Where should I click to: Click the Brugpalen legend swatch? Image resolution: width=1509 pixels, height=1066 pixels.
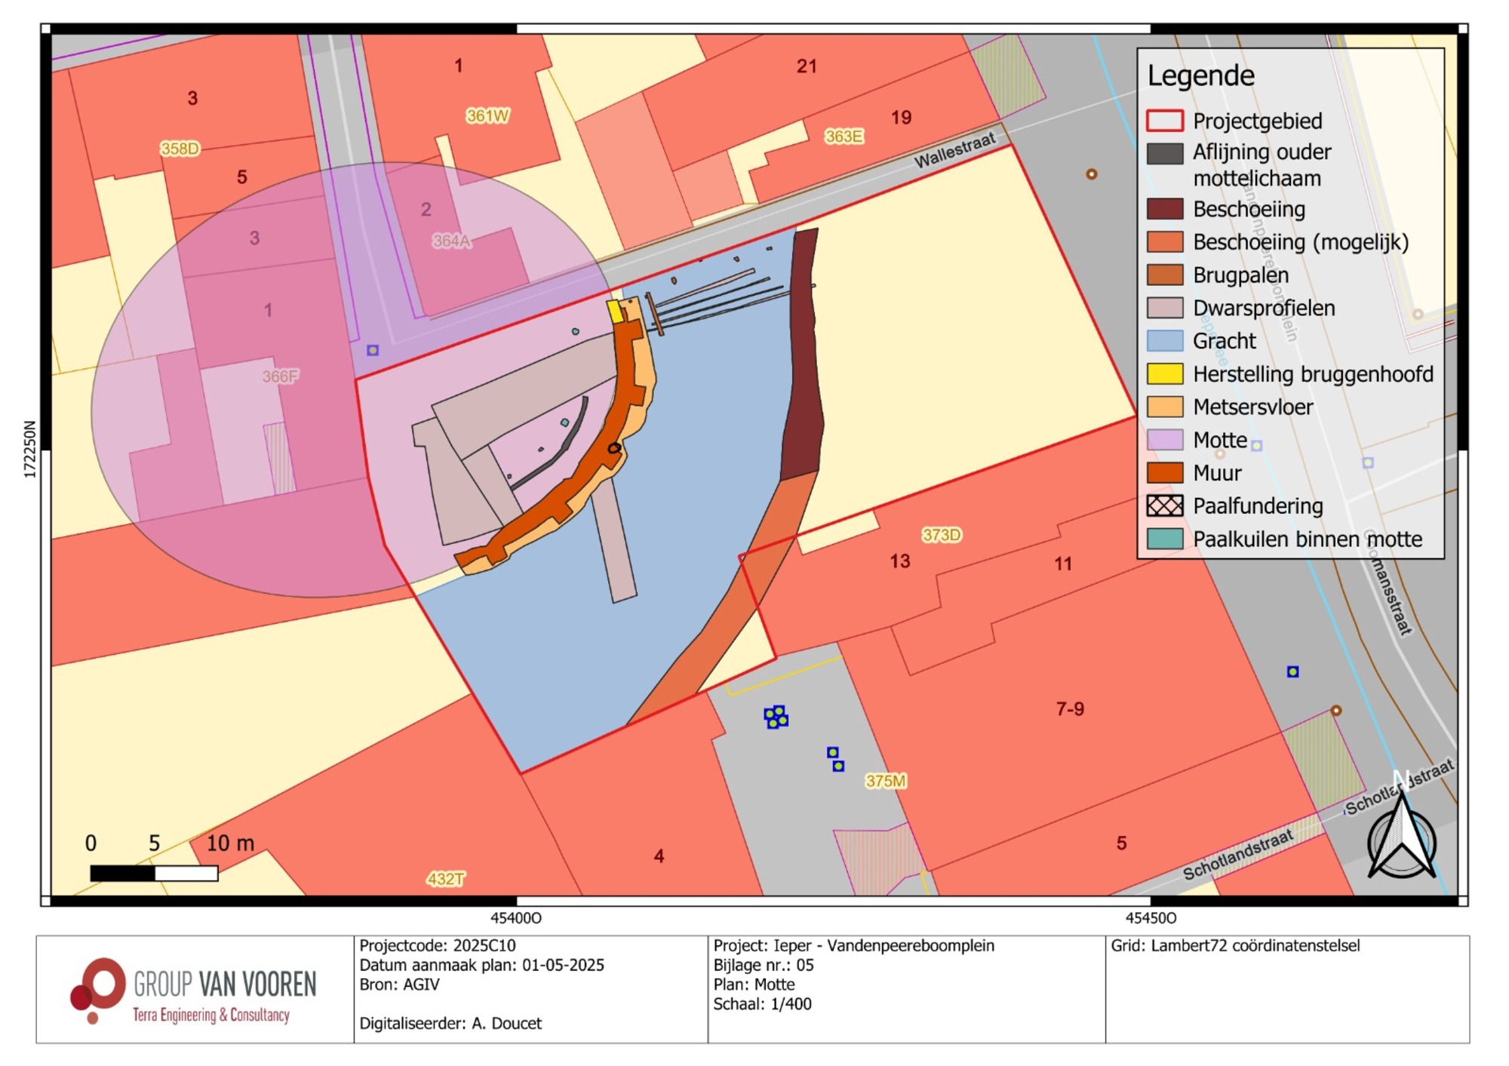point(1165,275)
